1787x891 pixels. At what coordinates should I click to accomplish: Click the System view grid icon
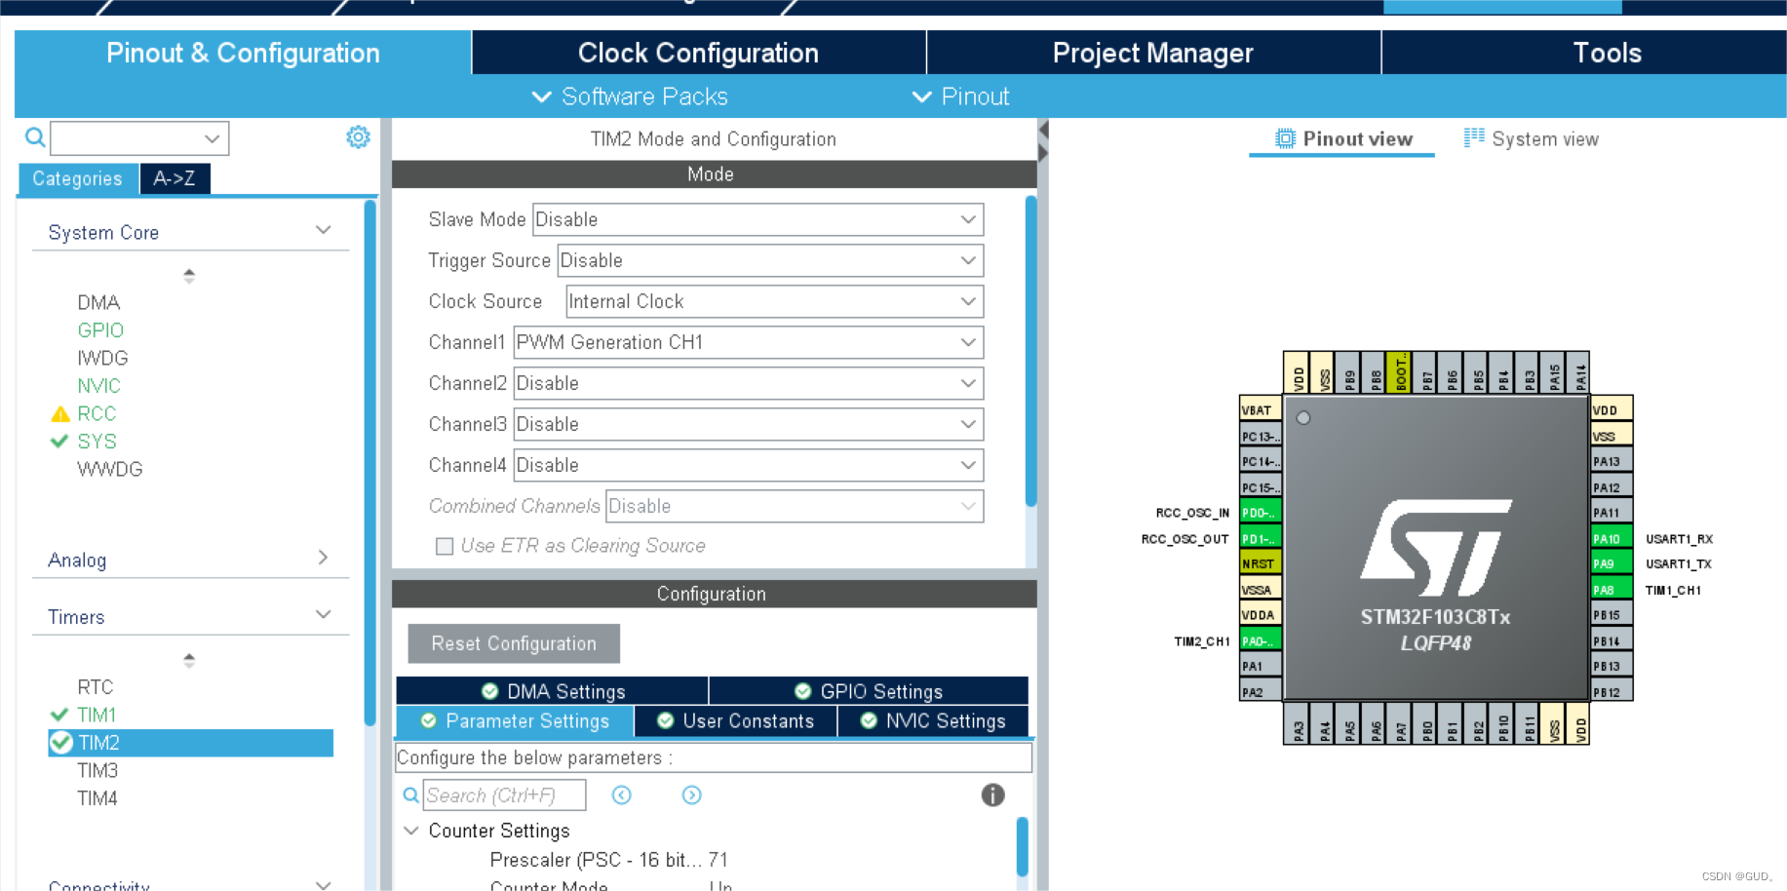coord(1474,137)
